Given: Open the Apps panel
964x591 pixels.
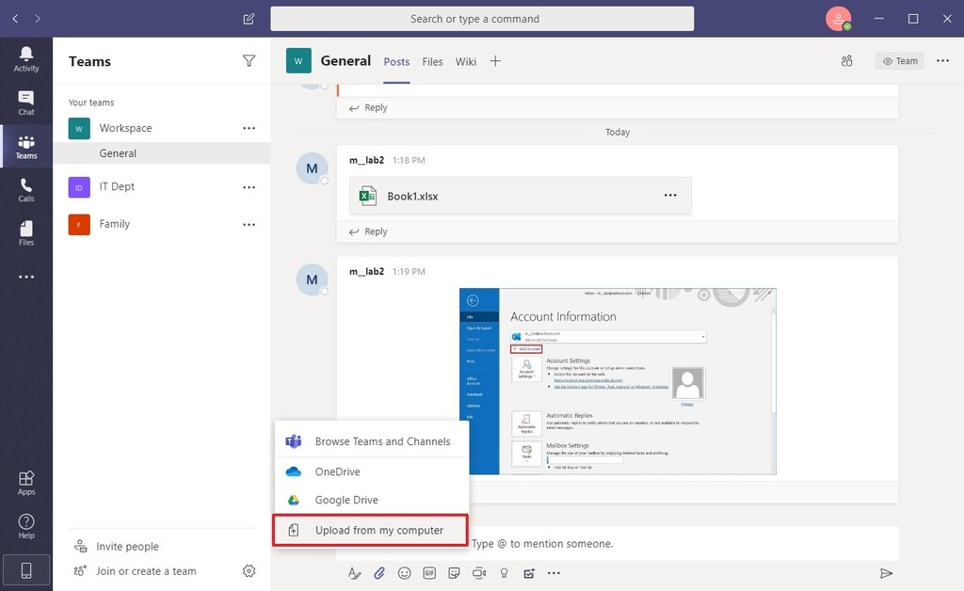Looking at the screenshot, I should point(25,483).
